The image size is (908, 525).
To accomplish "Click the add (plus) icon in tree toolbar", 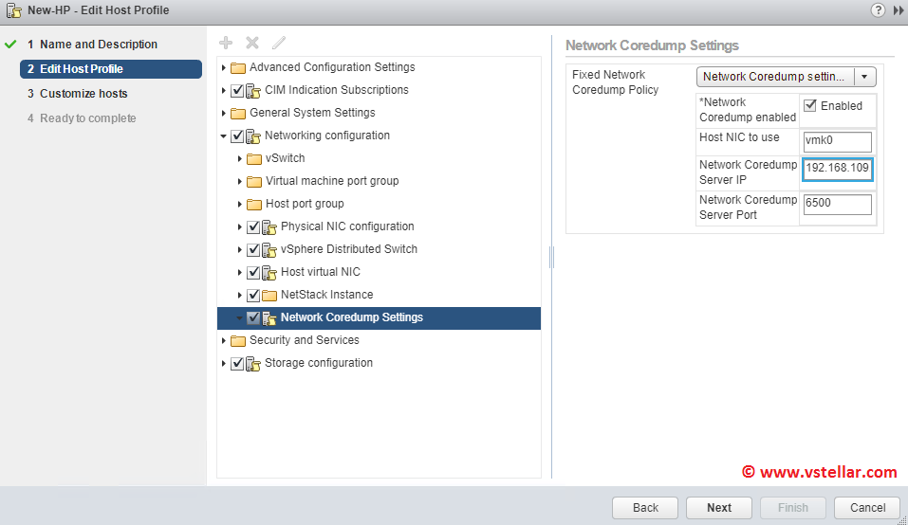I will click(x=226, y=43).
